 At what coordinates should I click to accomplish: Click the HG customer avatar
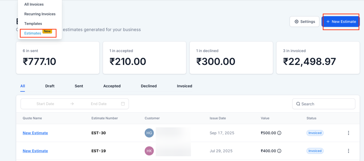149,133
